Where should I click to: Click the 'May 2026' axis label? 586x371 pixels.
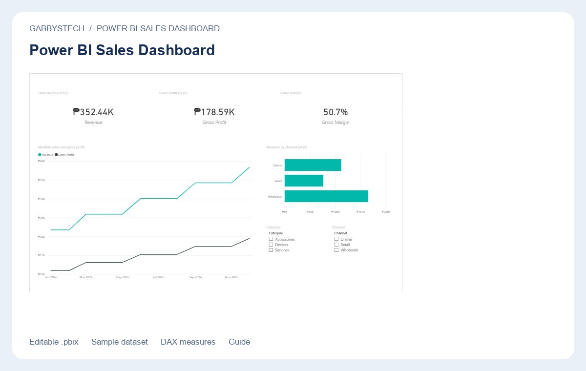(122, 277)
